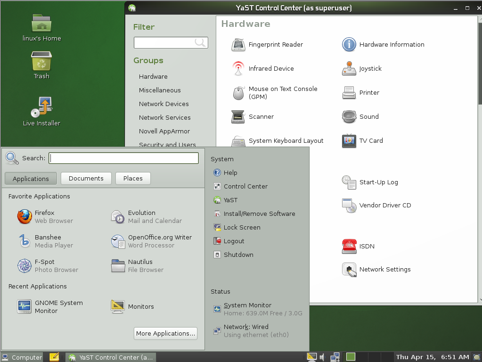482x362 pixels.
Task: Focus the main menu Search field
Action: tap(123, 158)
